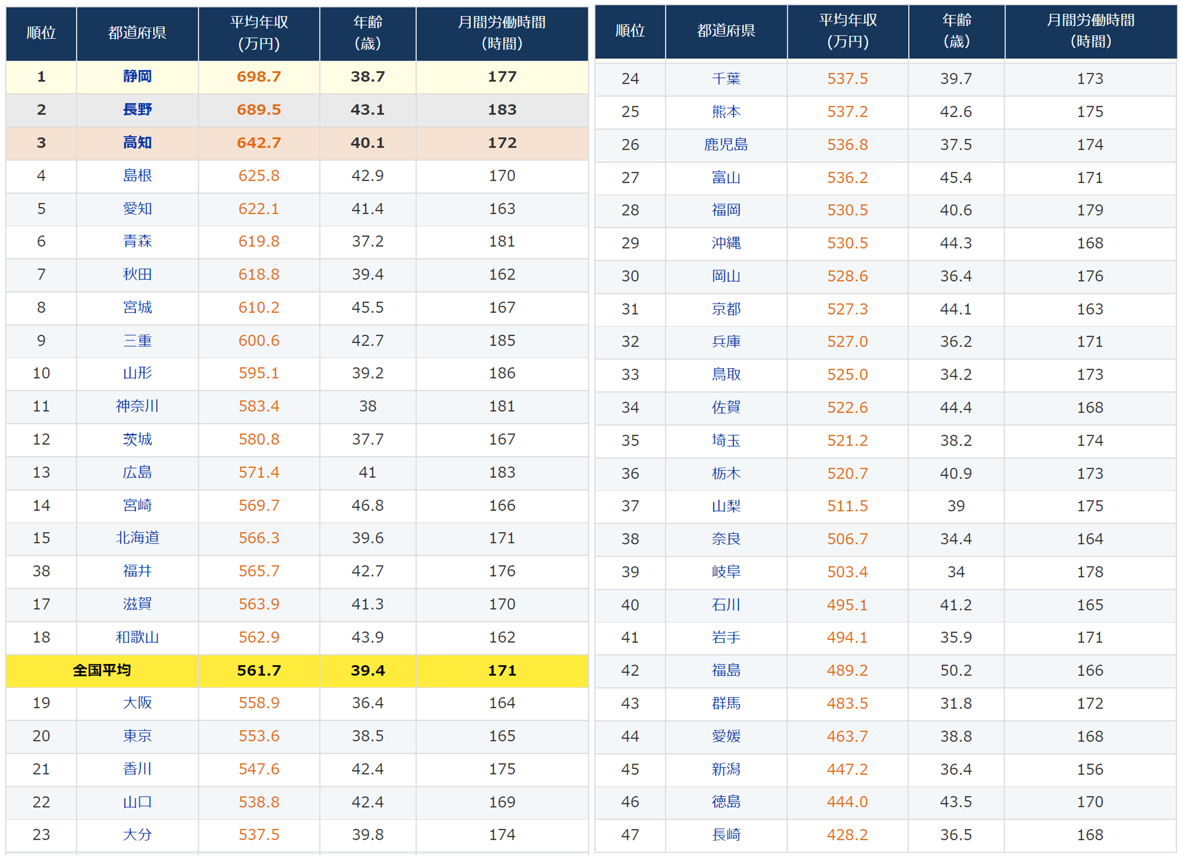This screenshot has height=861, width=1181.
Task: Open the 和歌山 prefecture link
Action: tap(137, 637)
